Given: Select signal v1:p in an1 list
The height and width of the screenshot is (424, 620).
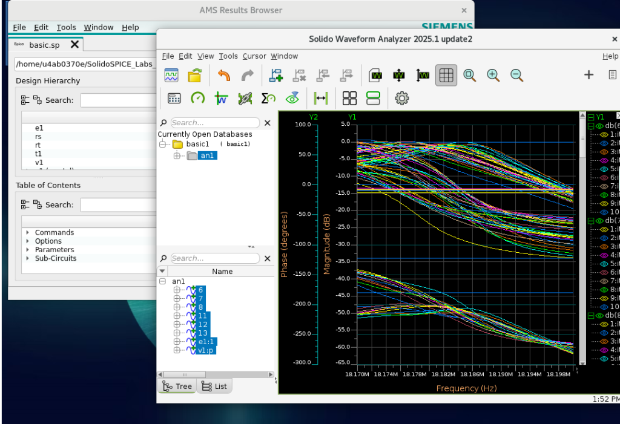Looking at the screenshot, I should (206, 350).
